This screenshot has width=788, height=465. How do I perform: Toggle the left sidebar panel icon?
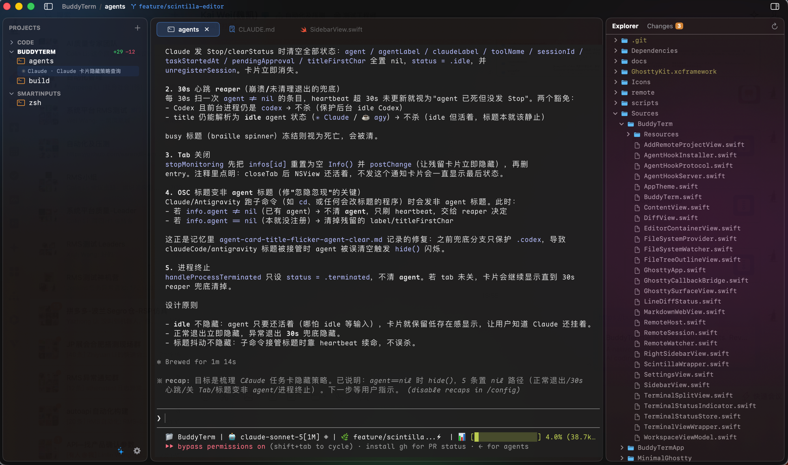pos(48,6)
